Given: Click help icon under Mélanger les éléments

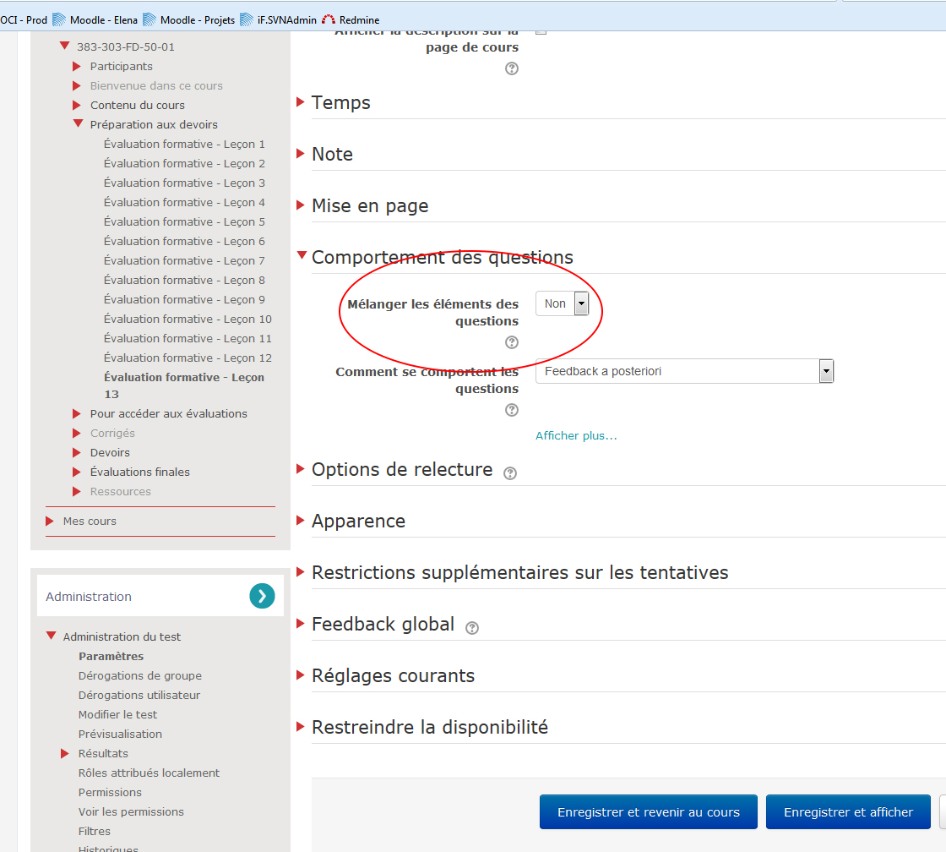Looking at the screenshot, I should point(511,342).
